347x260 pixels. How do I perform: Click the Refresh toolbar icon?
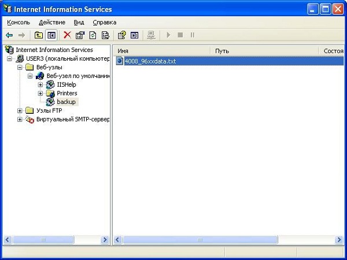tap(93, 35)
